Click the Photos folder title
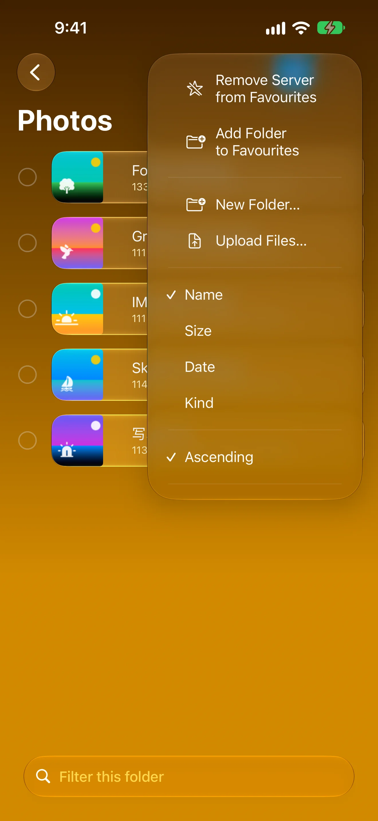This screenshot has width=378, height=821. (65, 121)
